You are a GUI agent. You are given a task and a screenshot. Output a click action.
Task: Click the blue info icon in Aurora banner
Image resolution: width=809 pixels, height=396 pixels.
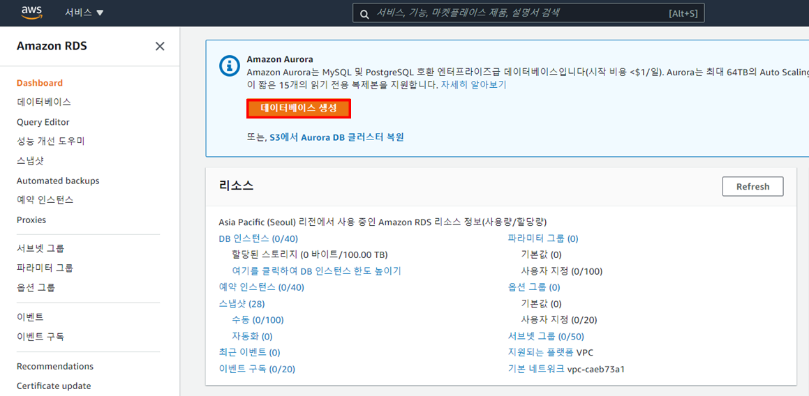tap(230, 66)
